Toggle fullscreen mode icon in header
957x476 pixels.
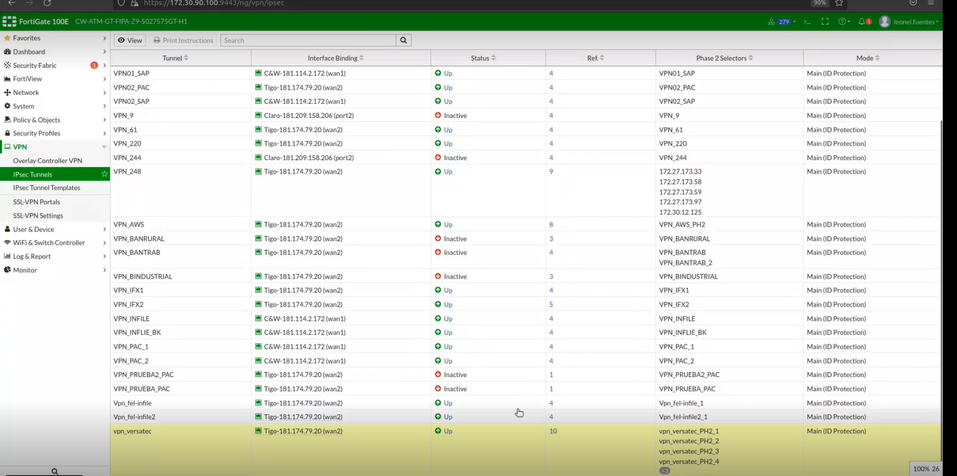825,21
